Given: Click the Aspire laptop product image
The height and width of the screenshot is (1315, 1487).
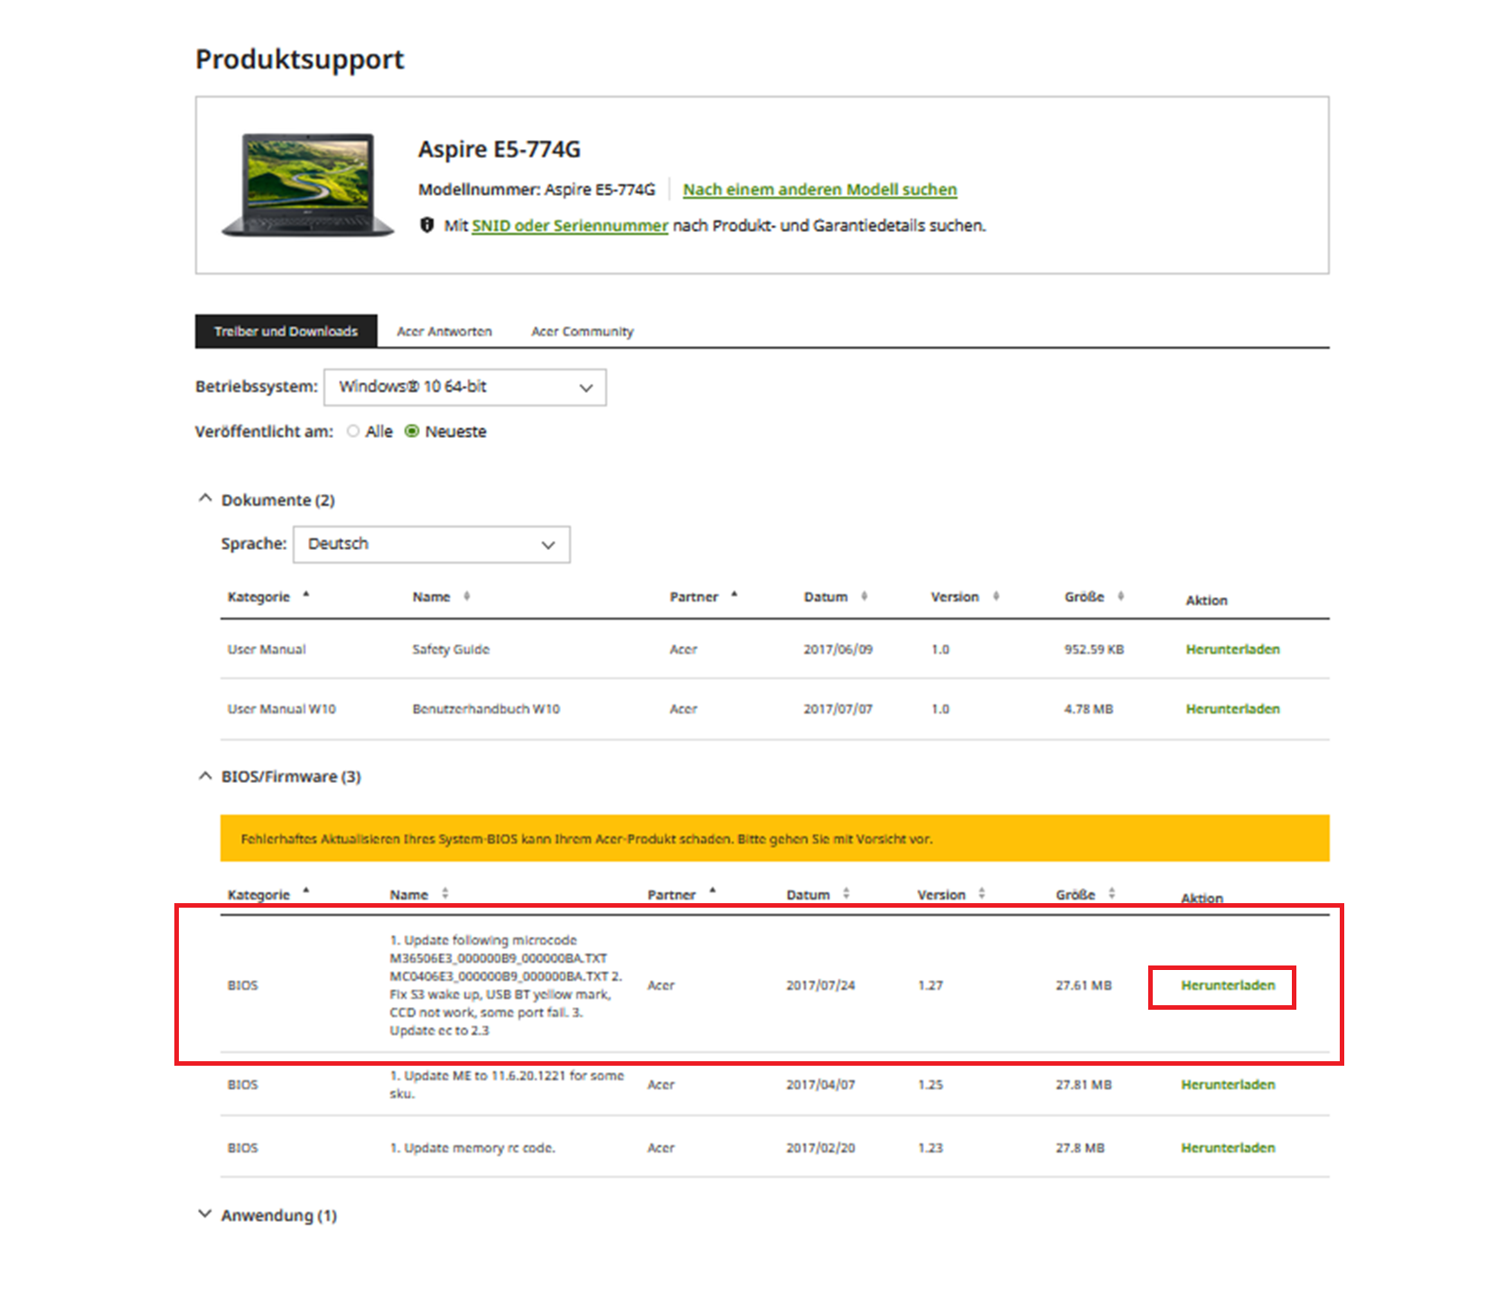Looking at the screenshot, I should click(308, 185).
